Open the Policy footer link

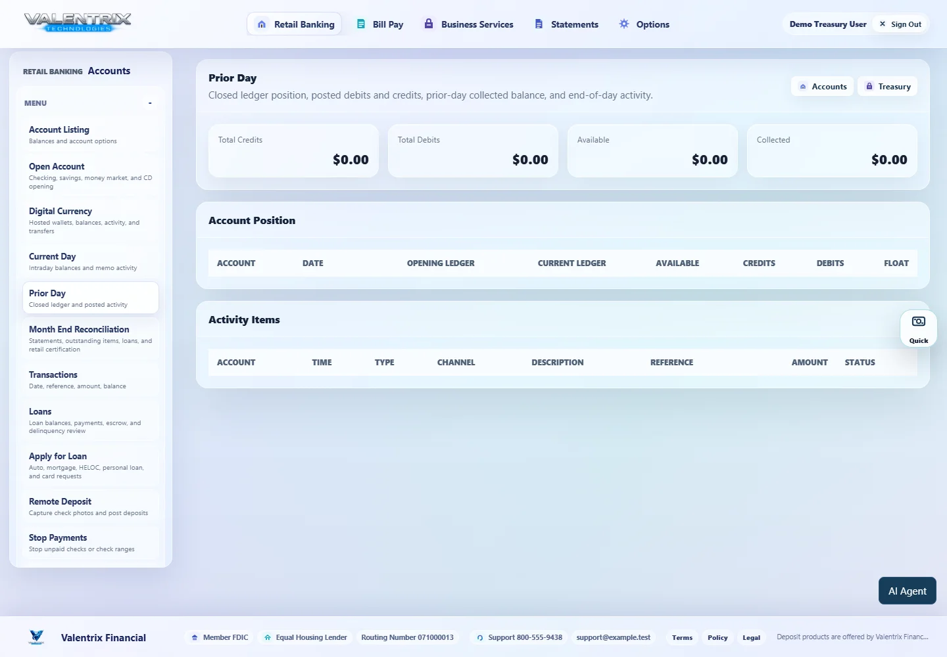pos(717,637)
